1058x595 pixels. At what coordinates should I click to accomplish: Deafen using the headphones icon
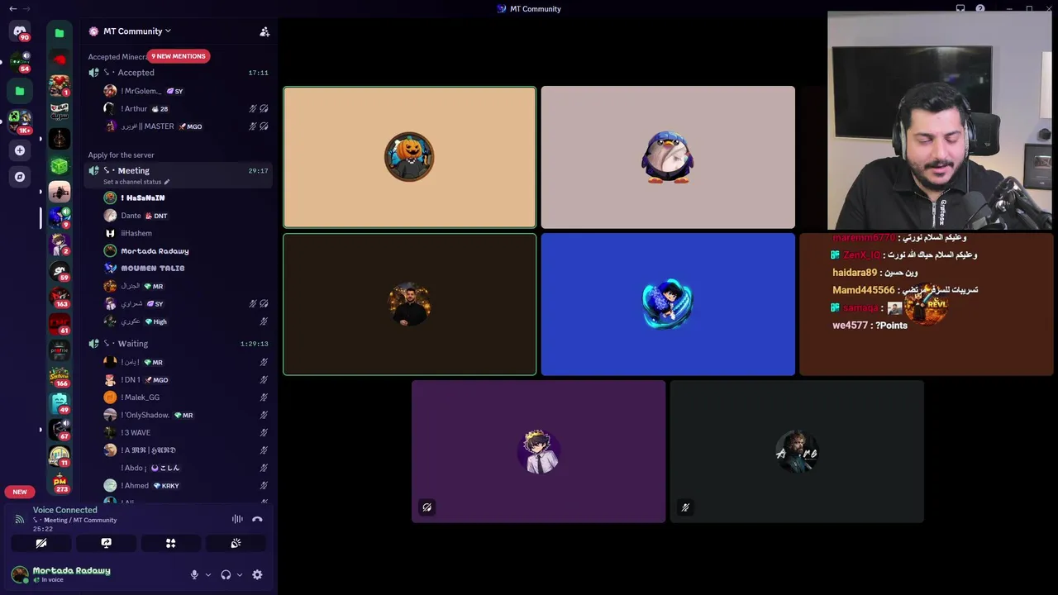(x=226, y=574)
